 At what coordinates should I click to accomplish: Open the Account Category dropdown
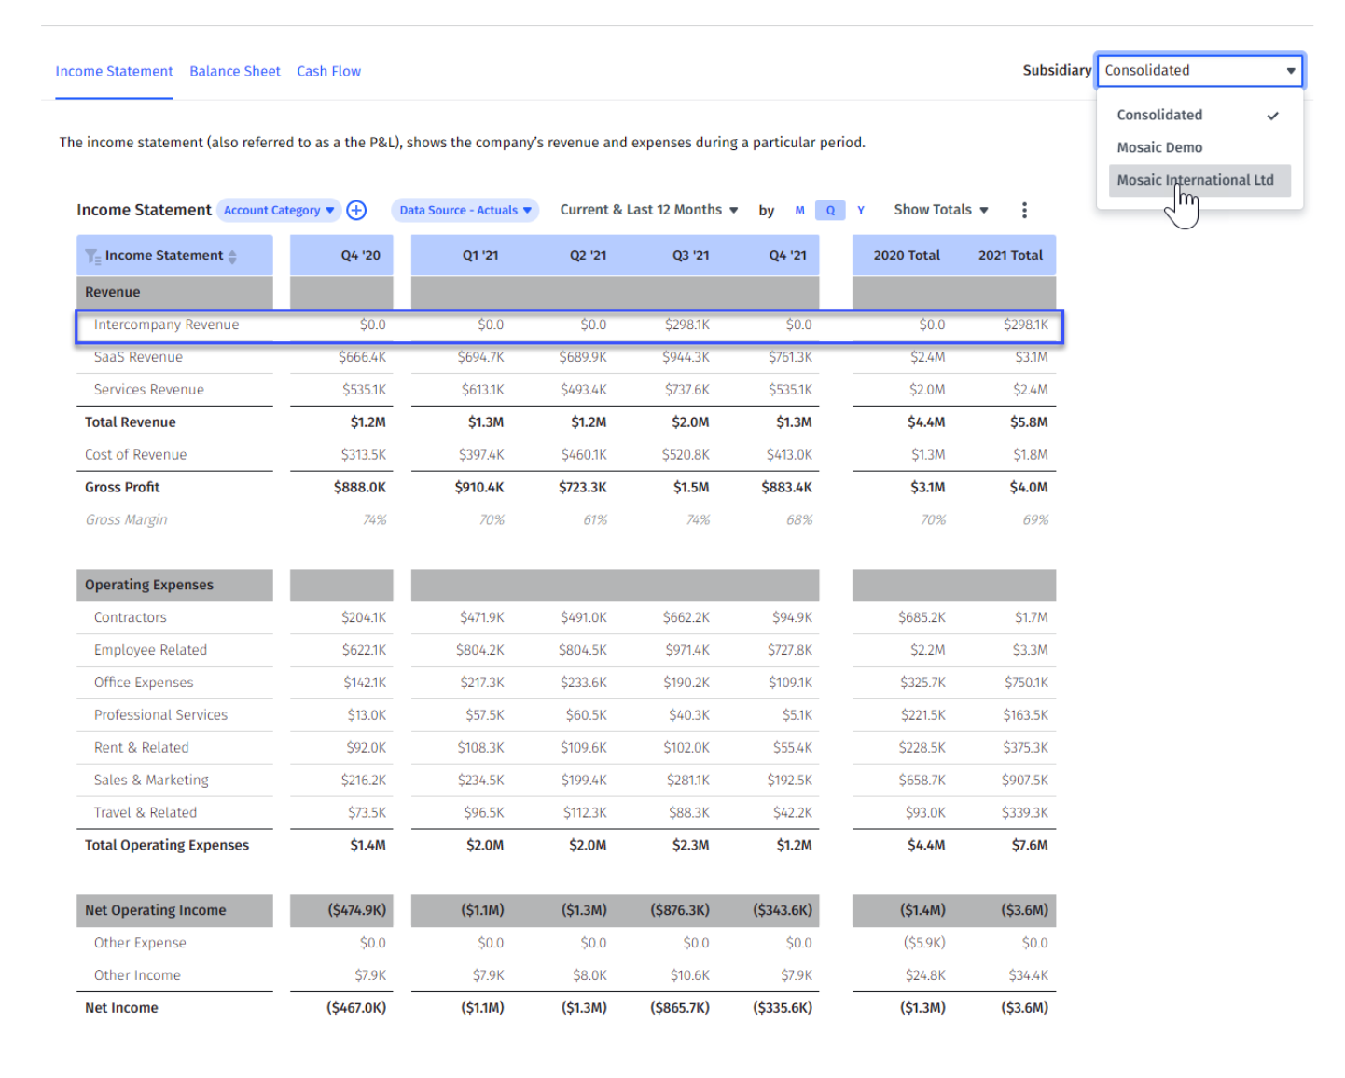(x=277, y=210)
